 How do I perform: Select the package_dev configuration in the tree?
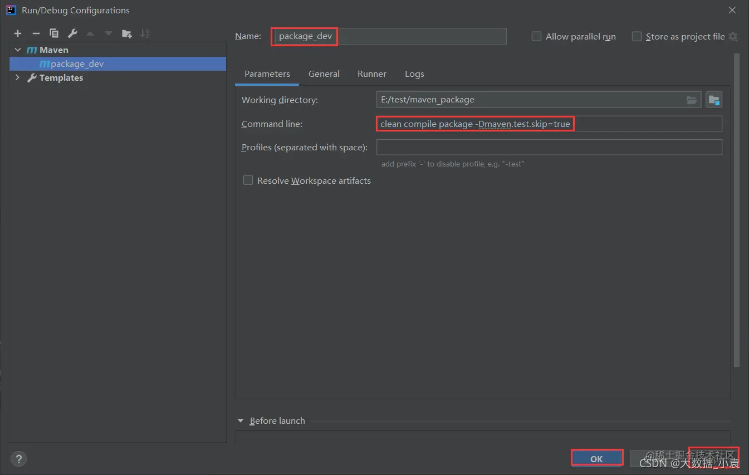point(118,64)
